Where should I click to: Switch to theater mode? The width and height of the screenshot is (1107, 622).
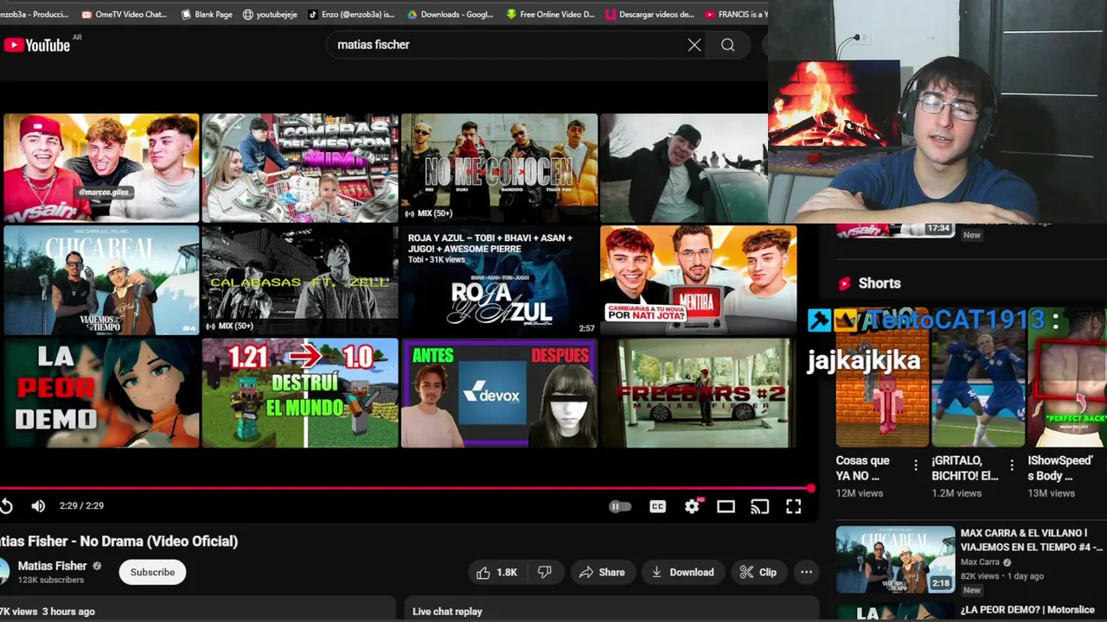tap(726, 507)
